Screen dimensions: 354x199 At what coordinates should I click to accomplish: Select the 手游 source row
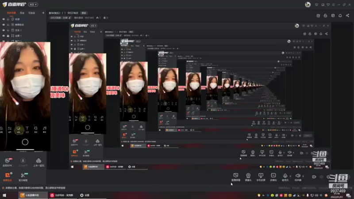coord(23,19)
